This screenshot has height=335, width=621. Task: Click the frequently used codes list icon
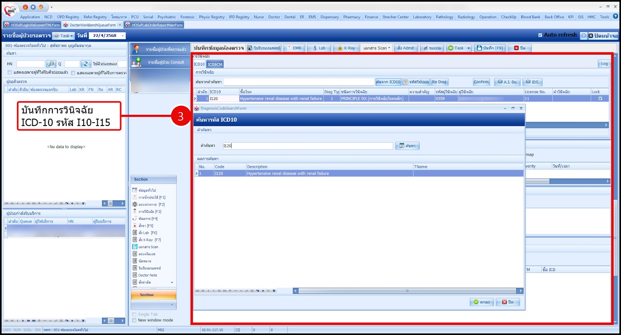point(406,82)
